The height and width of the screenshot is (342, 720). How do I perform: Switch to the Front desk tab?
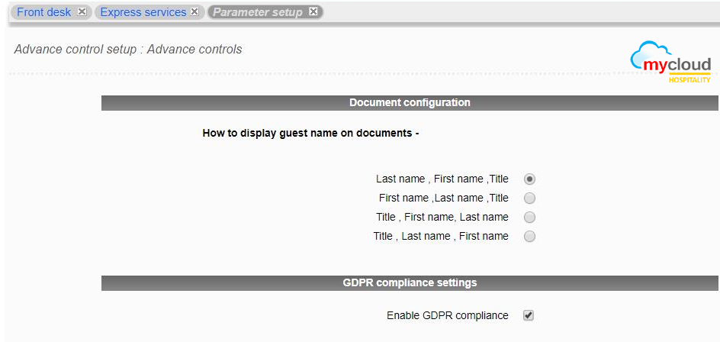point(44,12)
